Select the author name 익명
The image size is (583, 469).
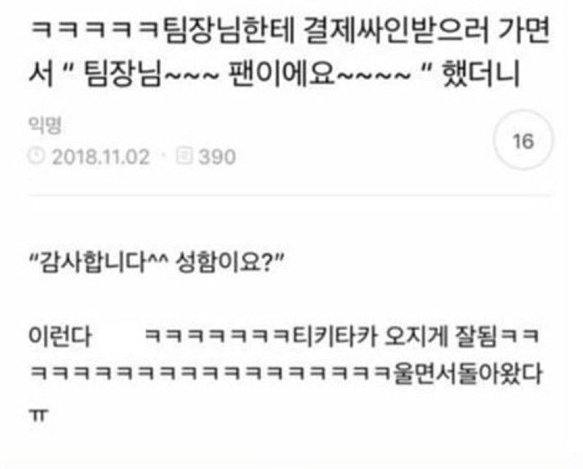pos(45,125)
